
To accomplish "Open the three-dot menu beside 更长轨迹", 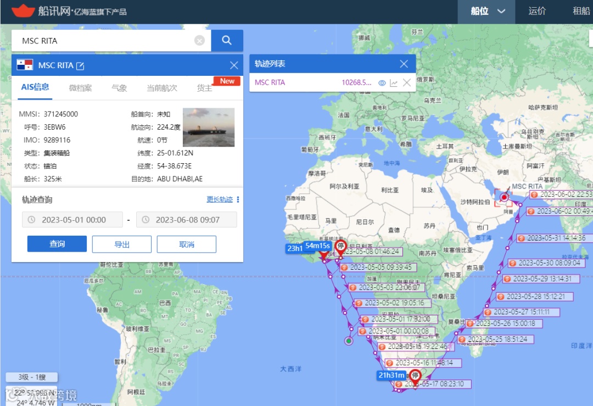I will point(238,199).
